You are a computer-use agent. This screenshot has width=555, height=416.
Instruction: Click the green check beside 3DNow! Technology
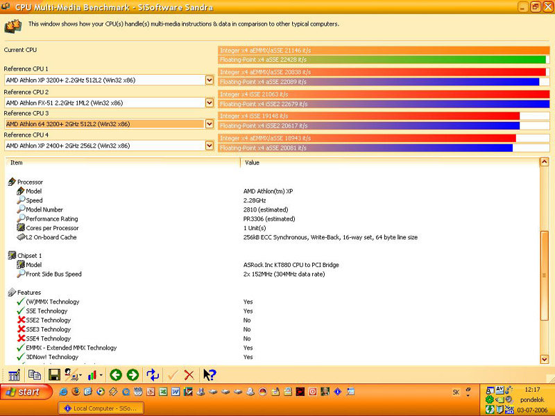(x=21, y=356)
